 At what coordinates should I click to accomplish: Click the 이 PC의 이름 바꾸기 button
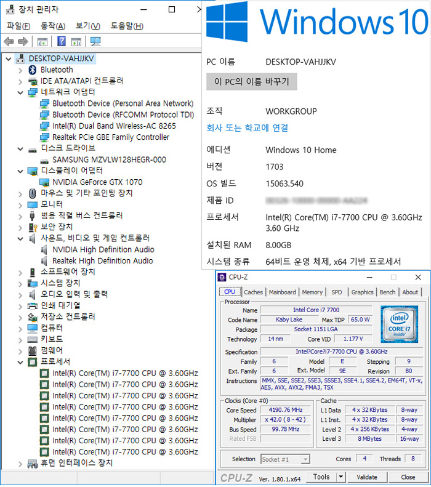(252, 82)
